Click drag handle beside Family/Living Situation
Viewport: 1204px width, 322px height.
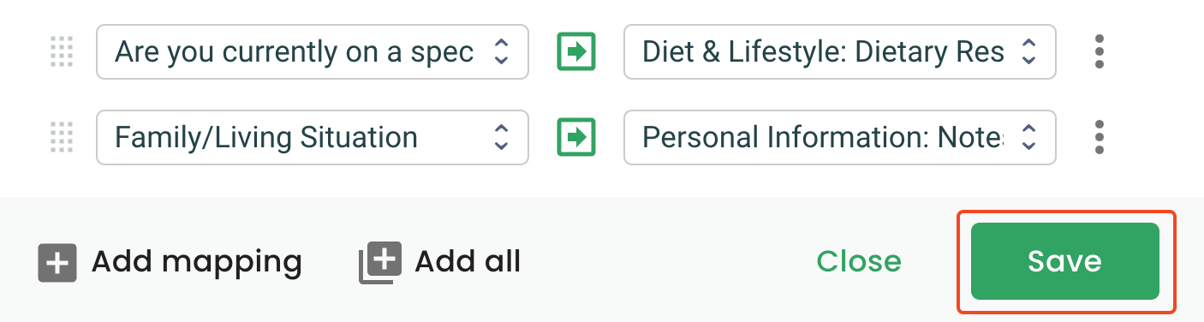pos(62,137)
